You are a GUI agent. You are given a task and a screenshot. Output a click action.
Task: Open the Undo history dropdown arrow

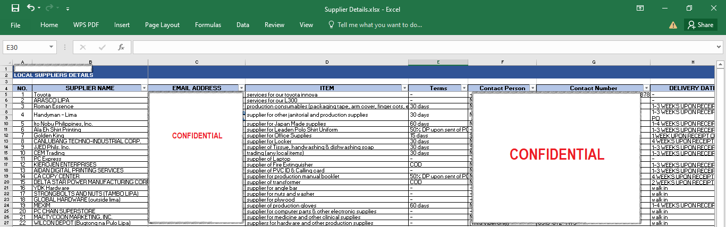pyautogui.click(x=40, y=8)
